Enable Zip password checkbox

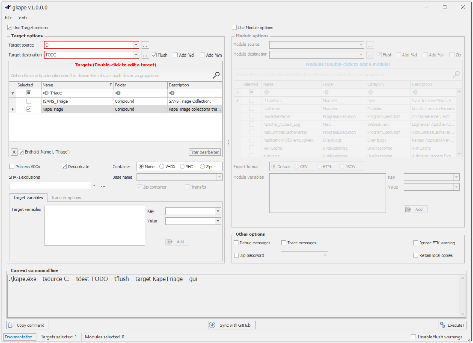click(x=237, y=255)
